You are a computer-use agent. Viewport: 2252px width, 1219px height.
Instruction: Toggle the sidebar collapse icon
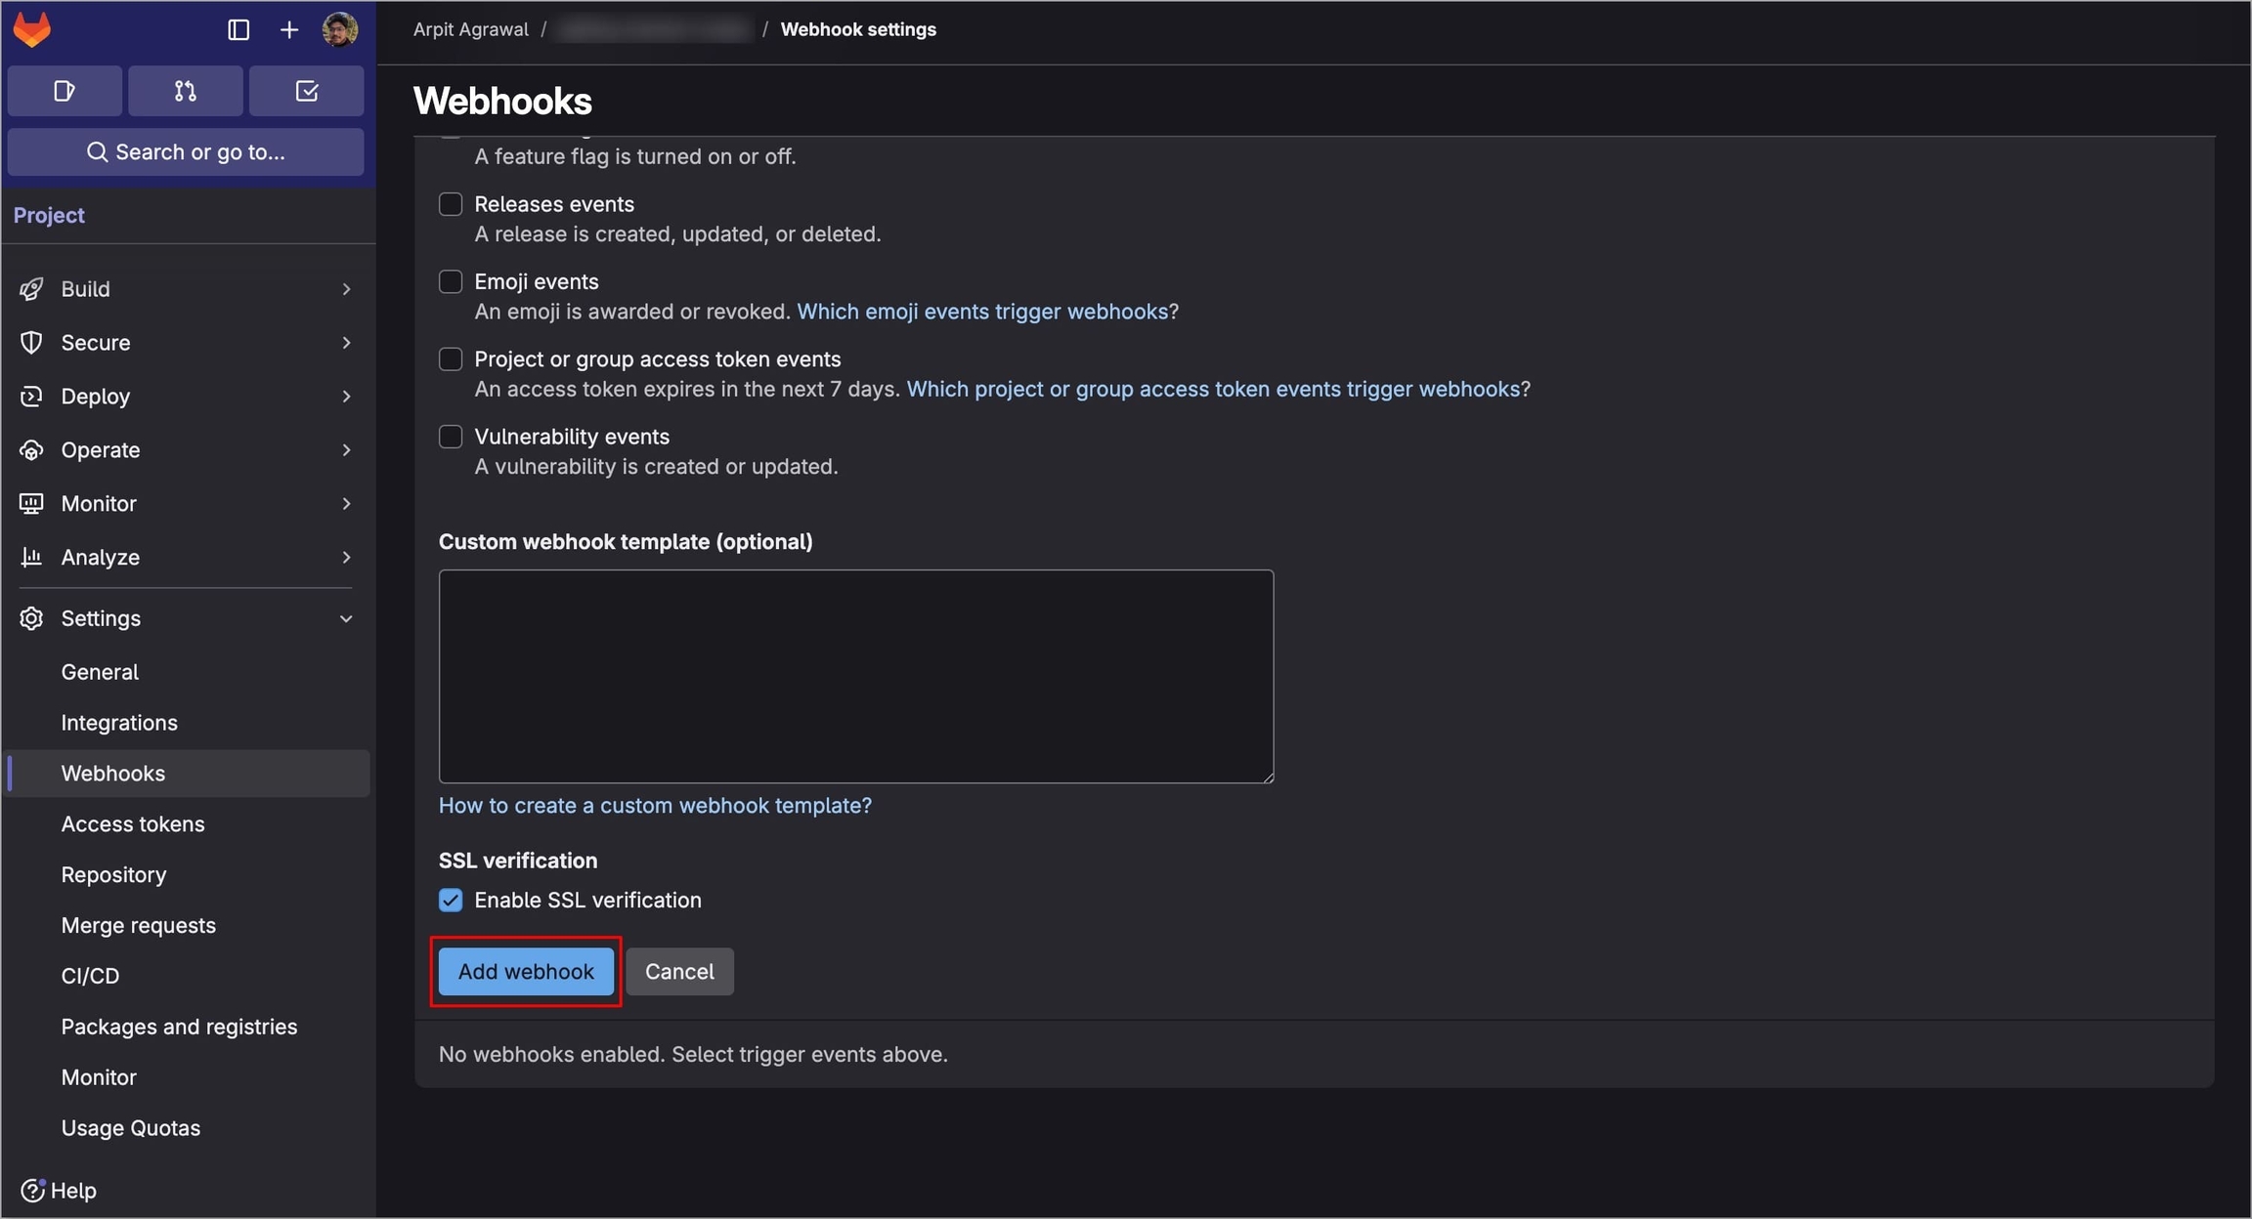[238, 29]
